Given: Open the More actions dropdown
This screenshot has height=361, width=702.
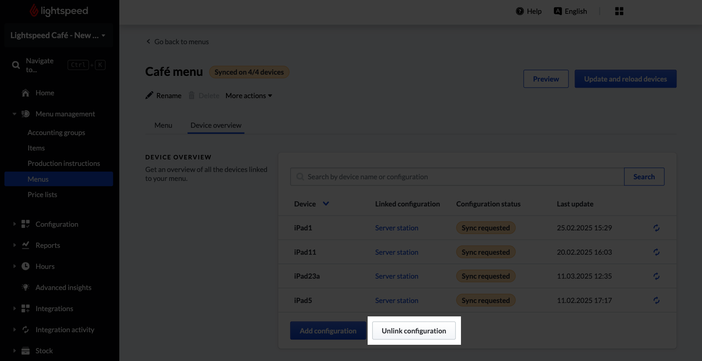Looking at the screenshot, I should tap(248, 96).
